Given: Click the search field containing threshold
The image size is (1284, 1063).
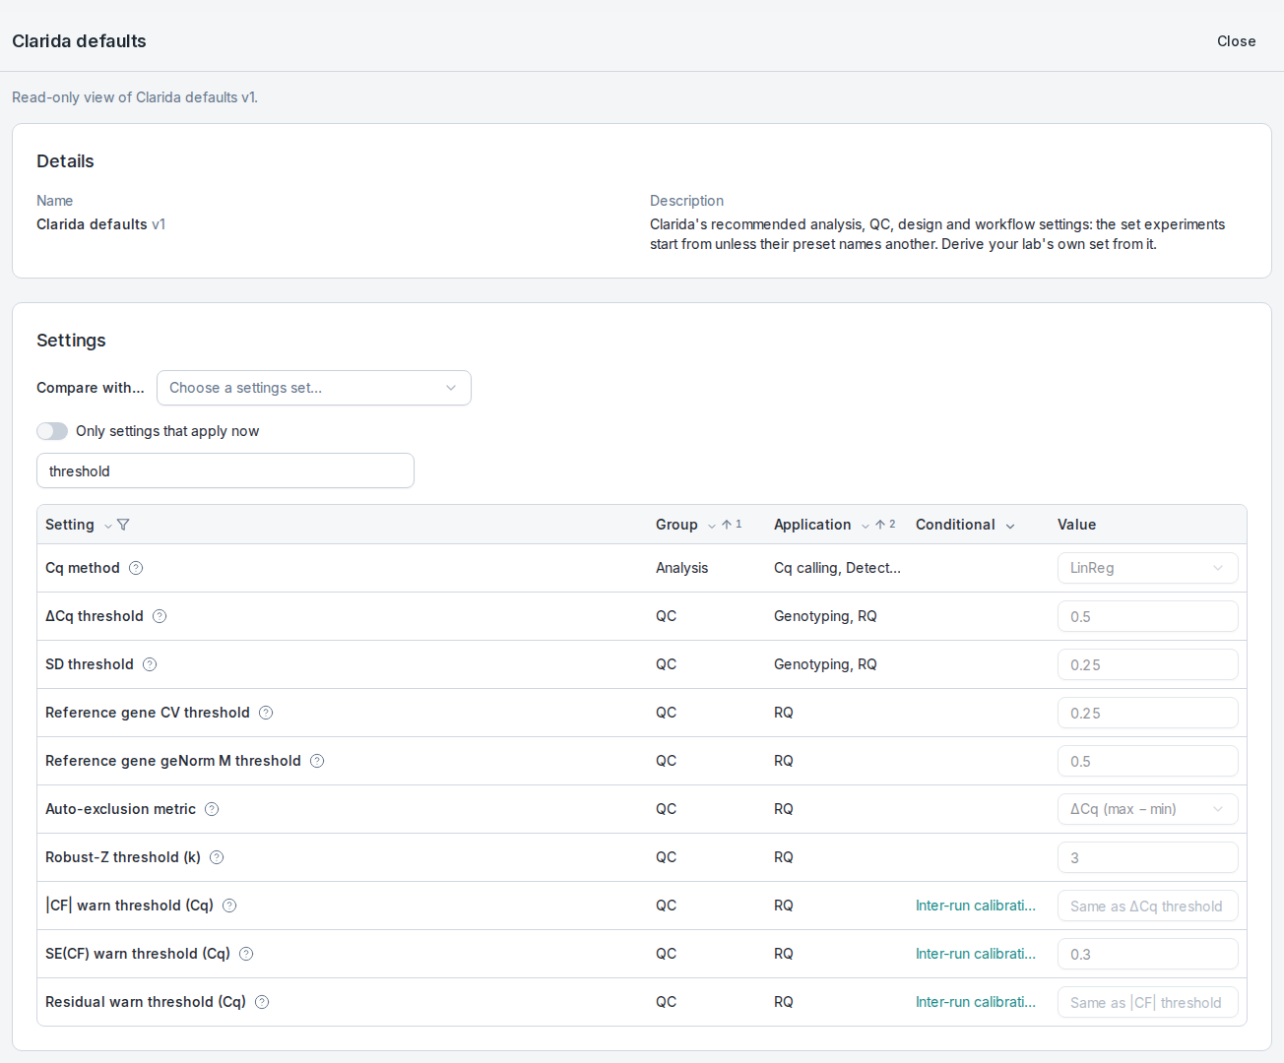Looking at the screenshot, I should (225, 470).
